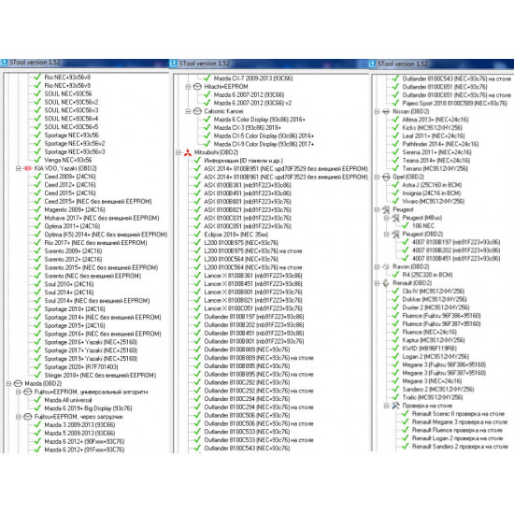Viewport: 514px width, 514px height.
Task: Collapse the Fujitsu+EEPROM, универсальный алгоритм node
Action: 19,392
